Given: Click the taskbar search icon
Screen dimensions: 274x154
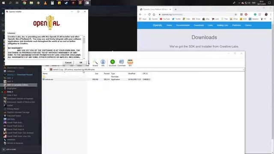Looking at the screenshot, I should (x=10, y=3).
